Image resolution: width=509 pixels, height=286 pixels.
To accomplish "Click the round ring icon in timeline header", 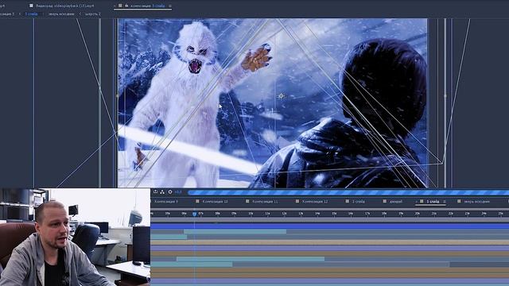I will click(170, 192).
